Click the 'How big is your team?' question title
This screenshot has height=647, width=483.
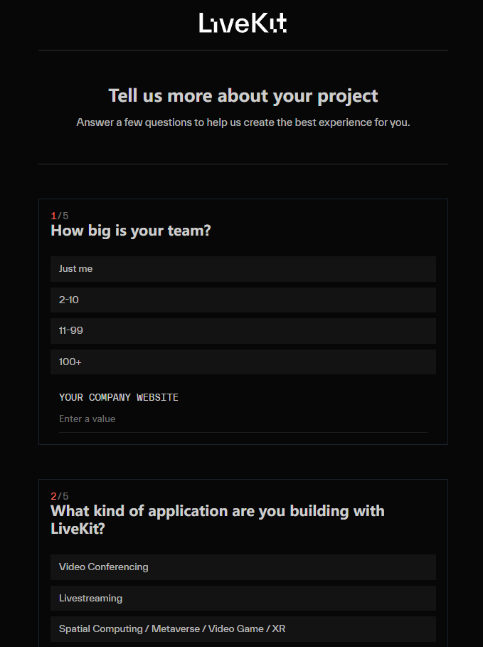coord(130,231)
